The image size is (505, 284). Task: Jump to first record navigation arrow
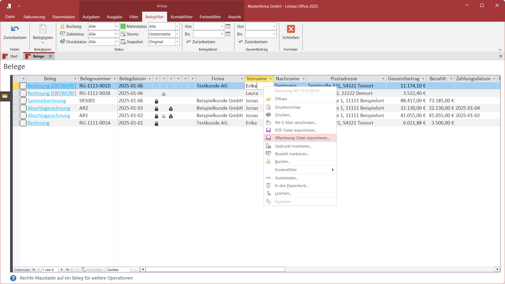[x=33, y=270]
